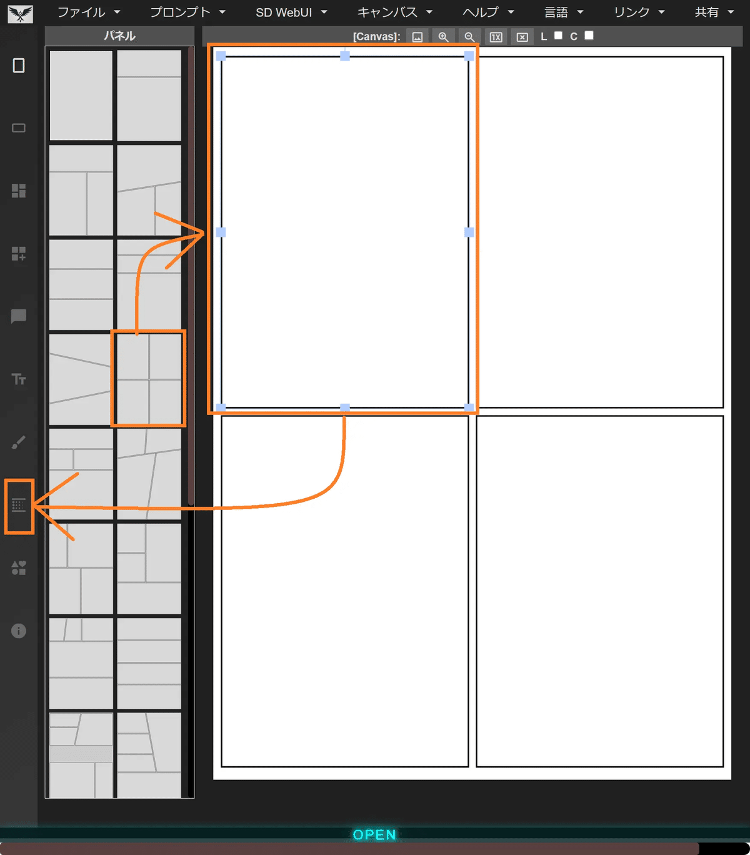
Task: Click the OPEN bar at bottom
Action: click(x=374, y=834)
